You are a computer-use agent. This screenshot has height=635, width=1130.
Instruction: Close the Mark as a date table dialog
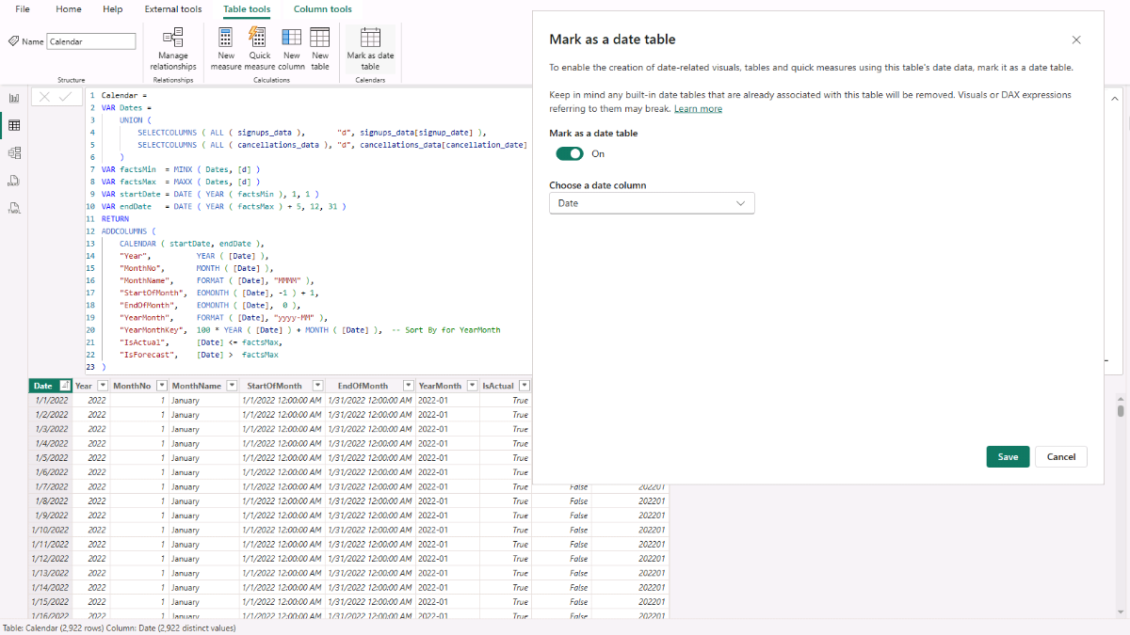coord(1076,40)
